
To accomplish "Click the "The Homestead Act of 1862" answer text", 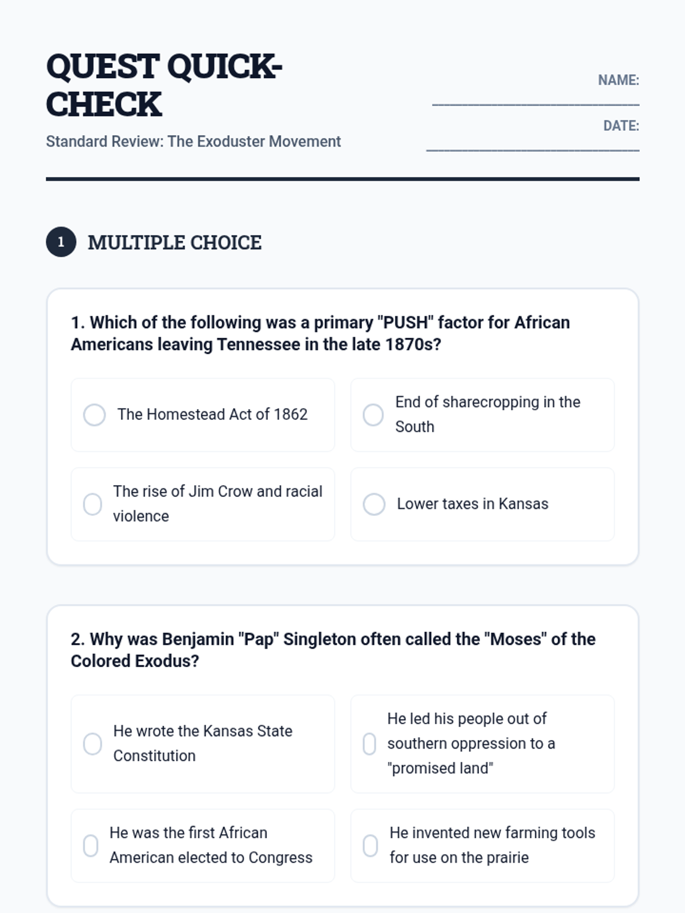I will (212, 414).
